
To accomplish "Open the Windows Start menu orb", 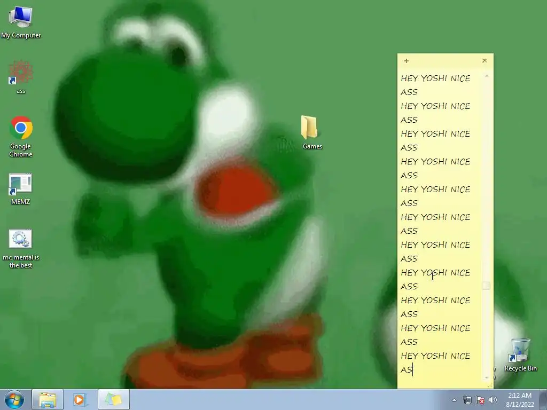I will [14, 399].
